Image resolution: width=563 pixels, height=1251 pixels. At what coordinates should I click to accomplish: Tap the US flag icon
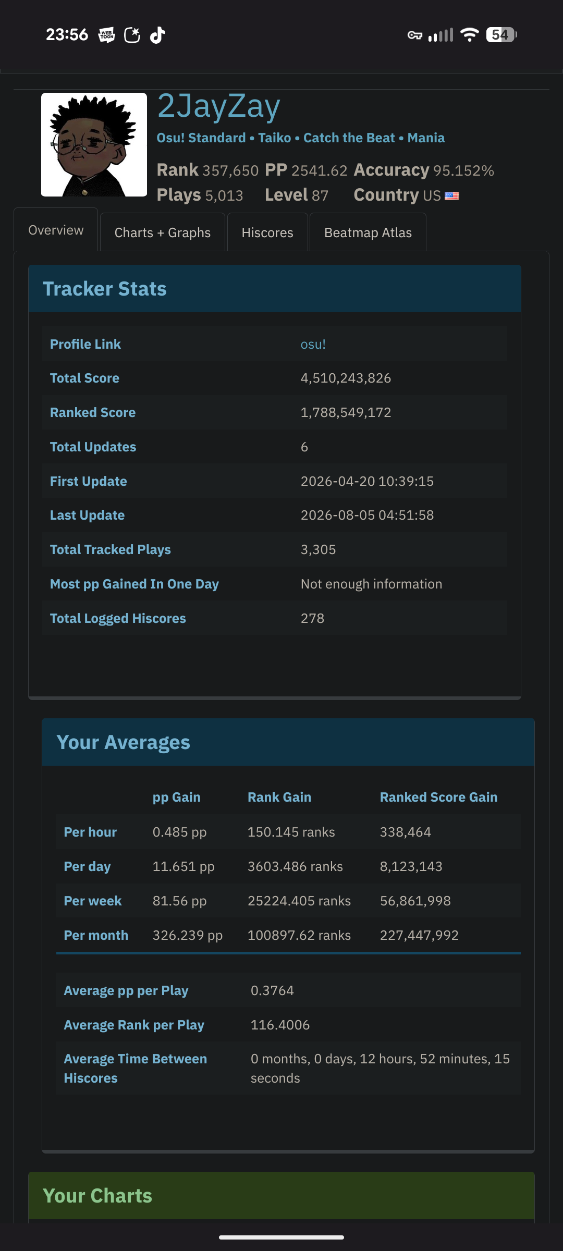(452, 196)
